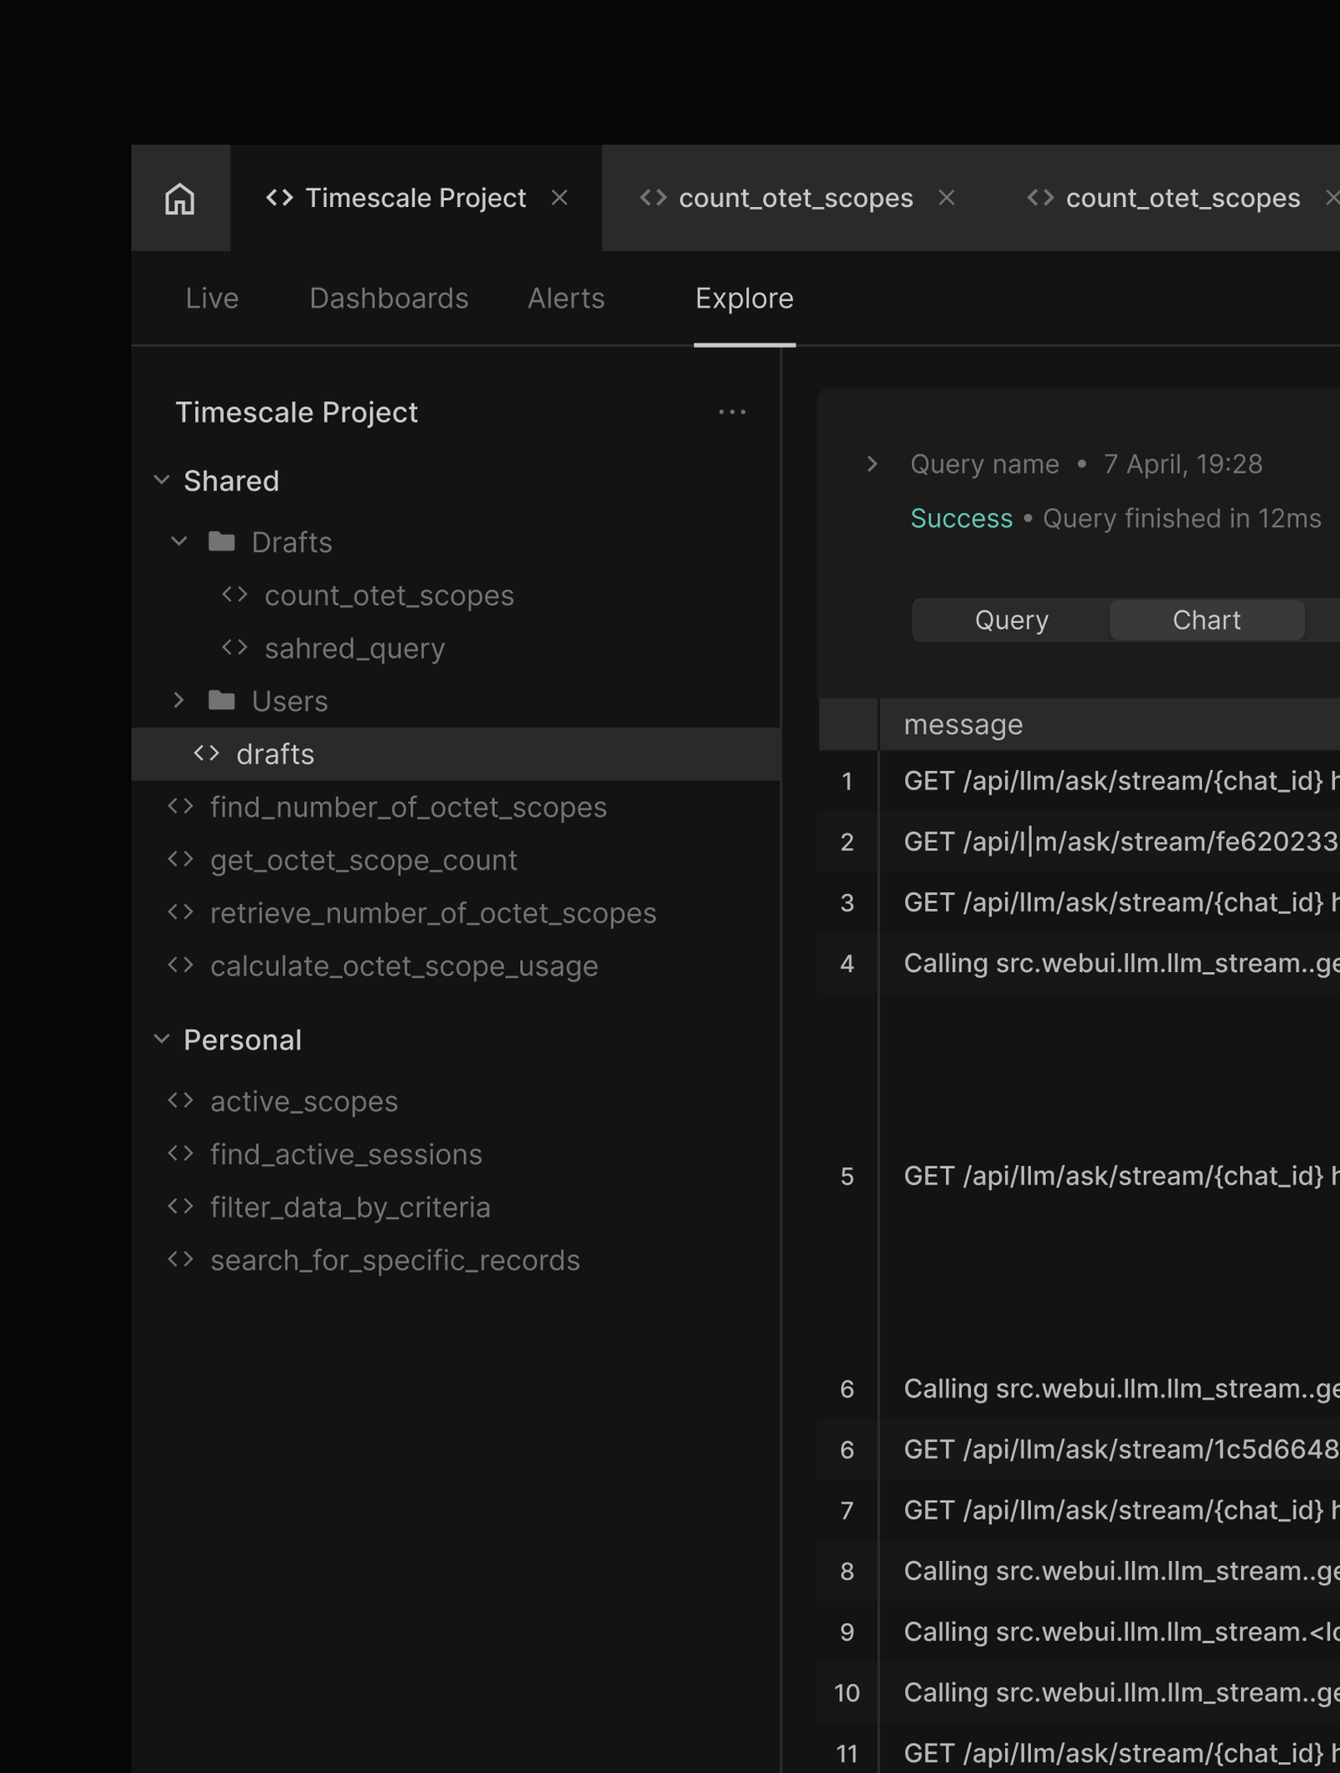
Task: Close the first count_otet_scopes tab
Action: 946,198
